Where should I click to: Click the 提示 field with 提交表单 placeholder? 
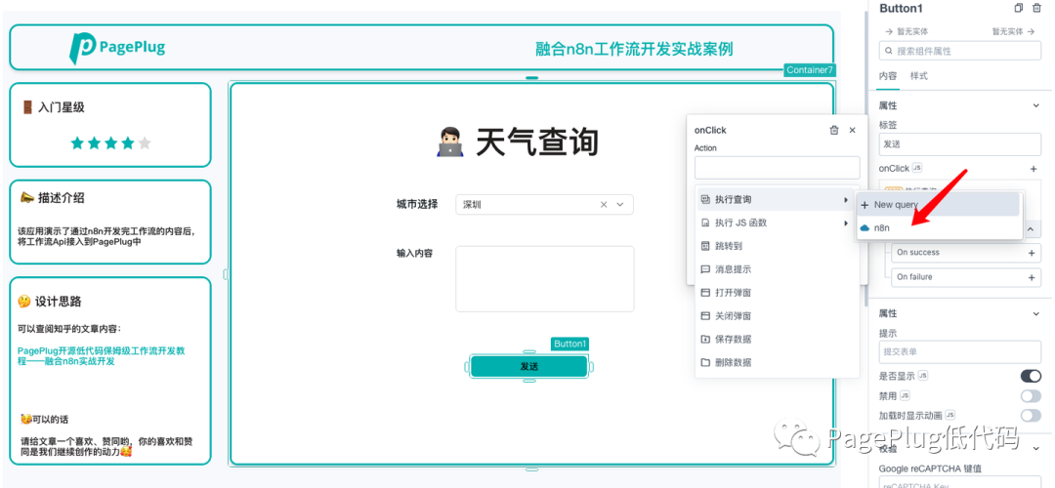(960, 351)
